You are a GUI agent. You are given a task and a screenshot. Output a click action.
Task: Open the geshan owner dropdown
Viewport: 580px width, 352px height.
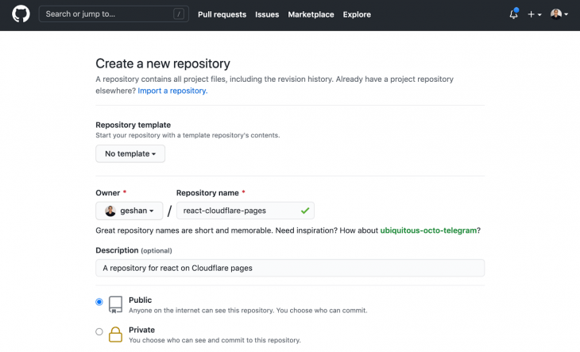coord(129,211)
